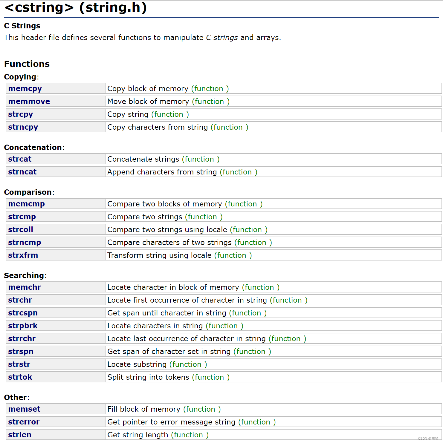Click 'Move block of memory' description

coord(148,102)
